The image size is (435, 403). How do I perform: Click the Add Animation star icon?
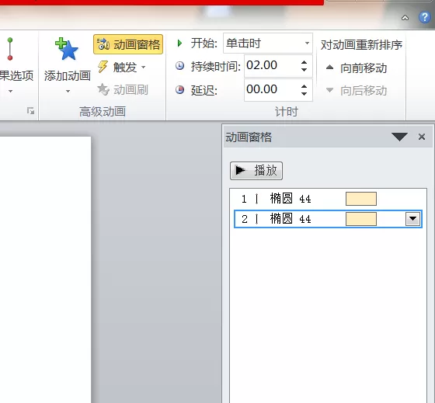coord(67,49)
